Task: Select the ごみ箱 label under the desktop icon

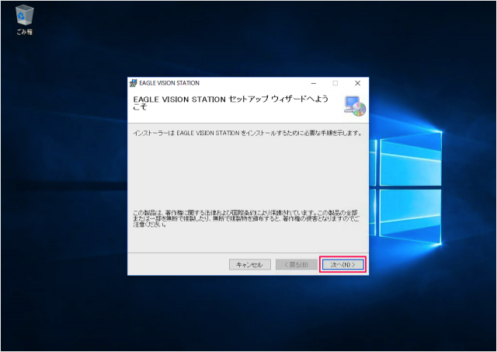Action: point(25,32)
